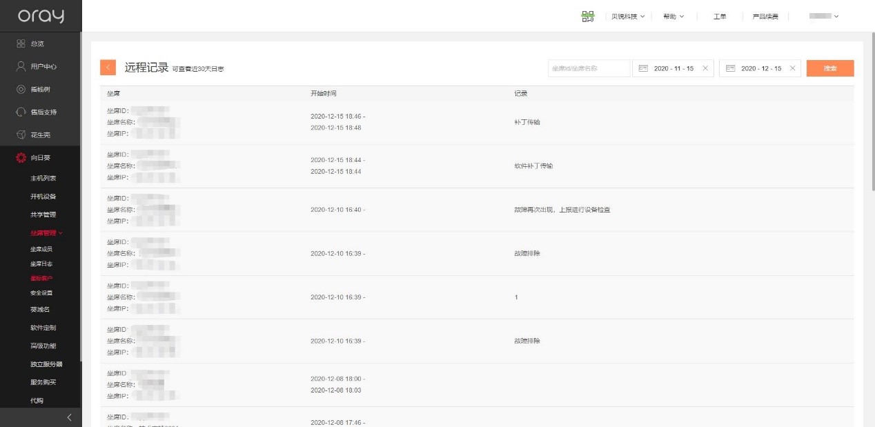Image resolution: width=875 pixels, height=427 pixels.
Task: Click end time 2020-12-08 18:03
Action: click(336, 390)
